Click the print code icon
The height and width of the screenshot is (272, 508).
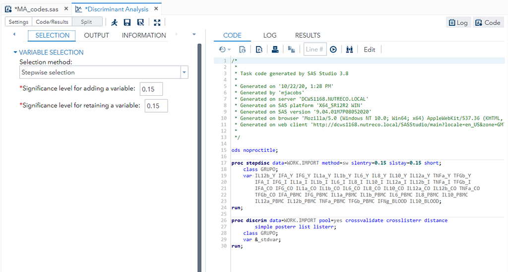pyautogui.click(x=274, y=49)
